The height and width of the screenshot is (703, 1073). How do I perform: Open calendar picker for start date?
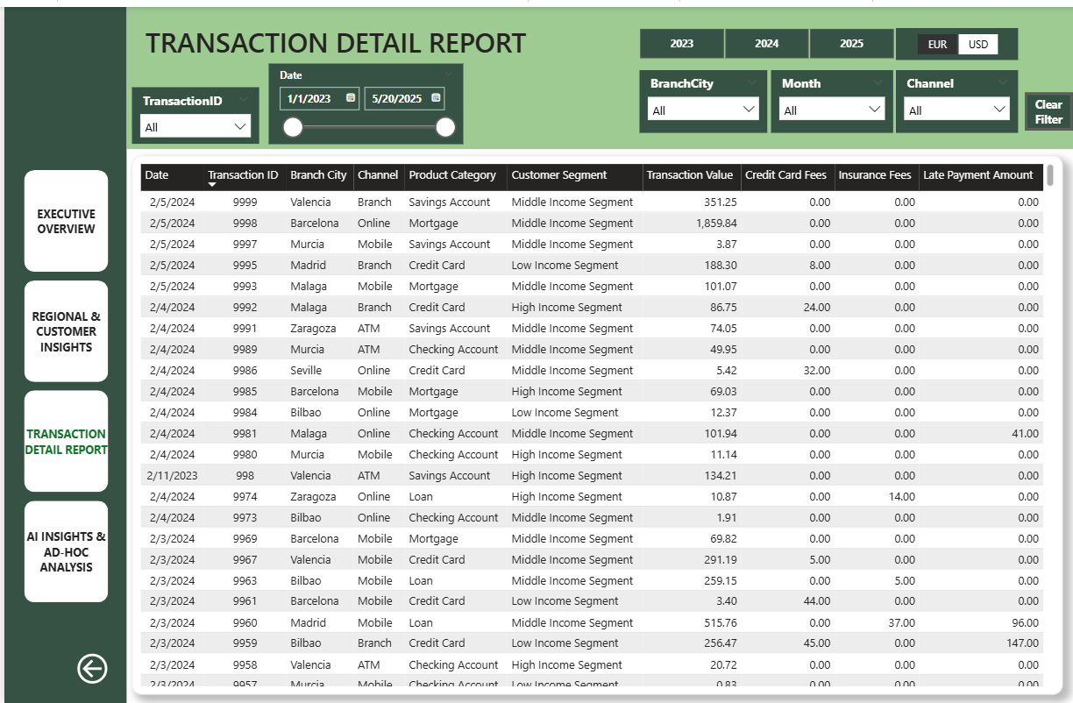click(x=351, y=98)
